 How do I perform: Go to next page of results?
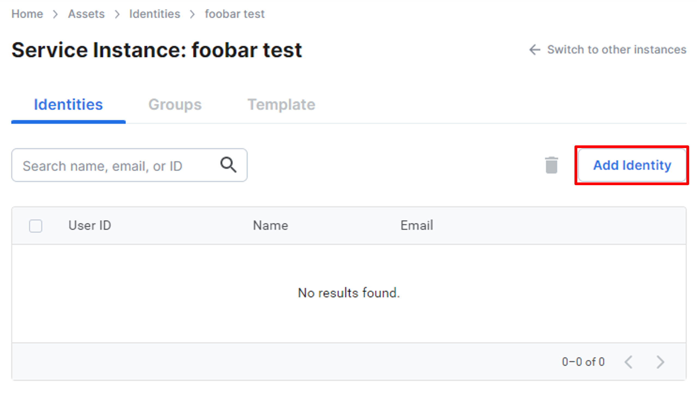(x=660, y=362)
